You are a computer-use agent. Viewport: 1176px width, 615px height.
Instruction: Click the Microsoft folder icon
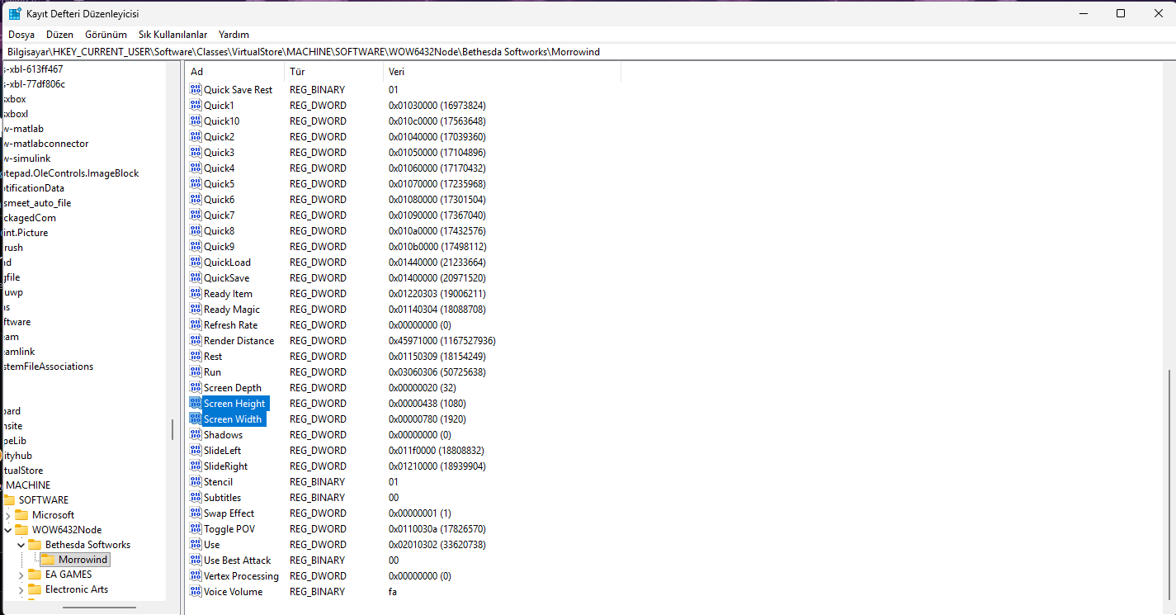[x=21, y=514]
